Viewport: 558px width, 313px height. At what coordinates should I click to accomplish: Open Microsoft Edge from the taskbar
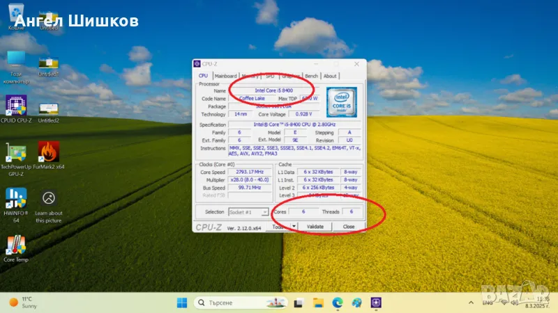(338, 303)
